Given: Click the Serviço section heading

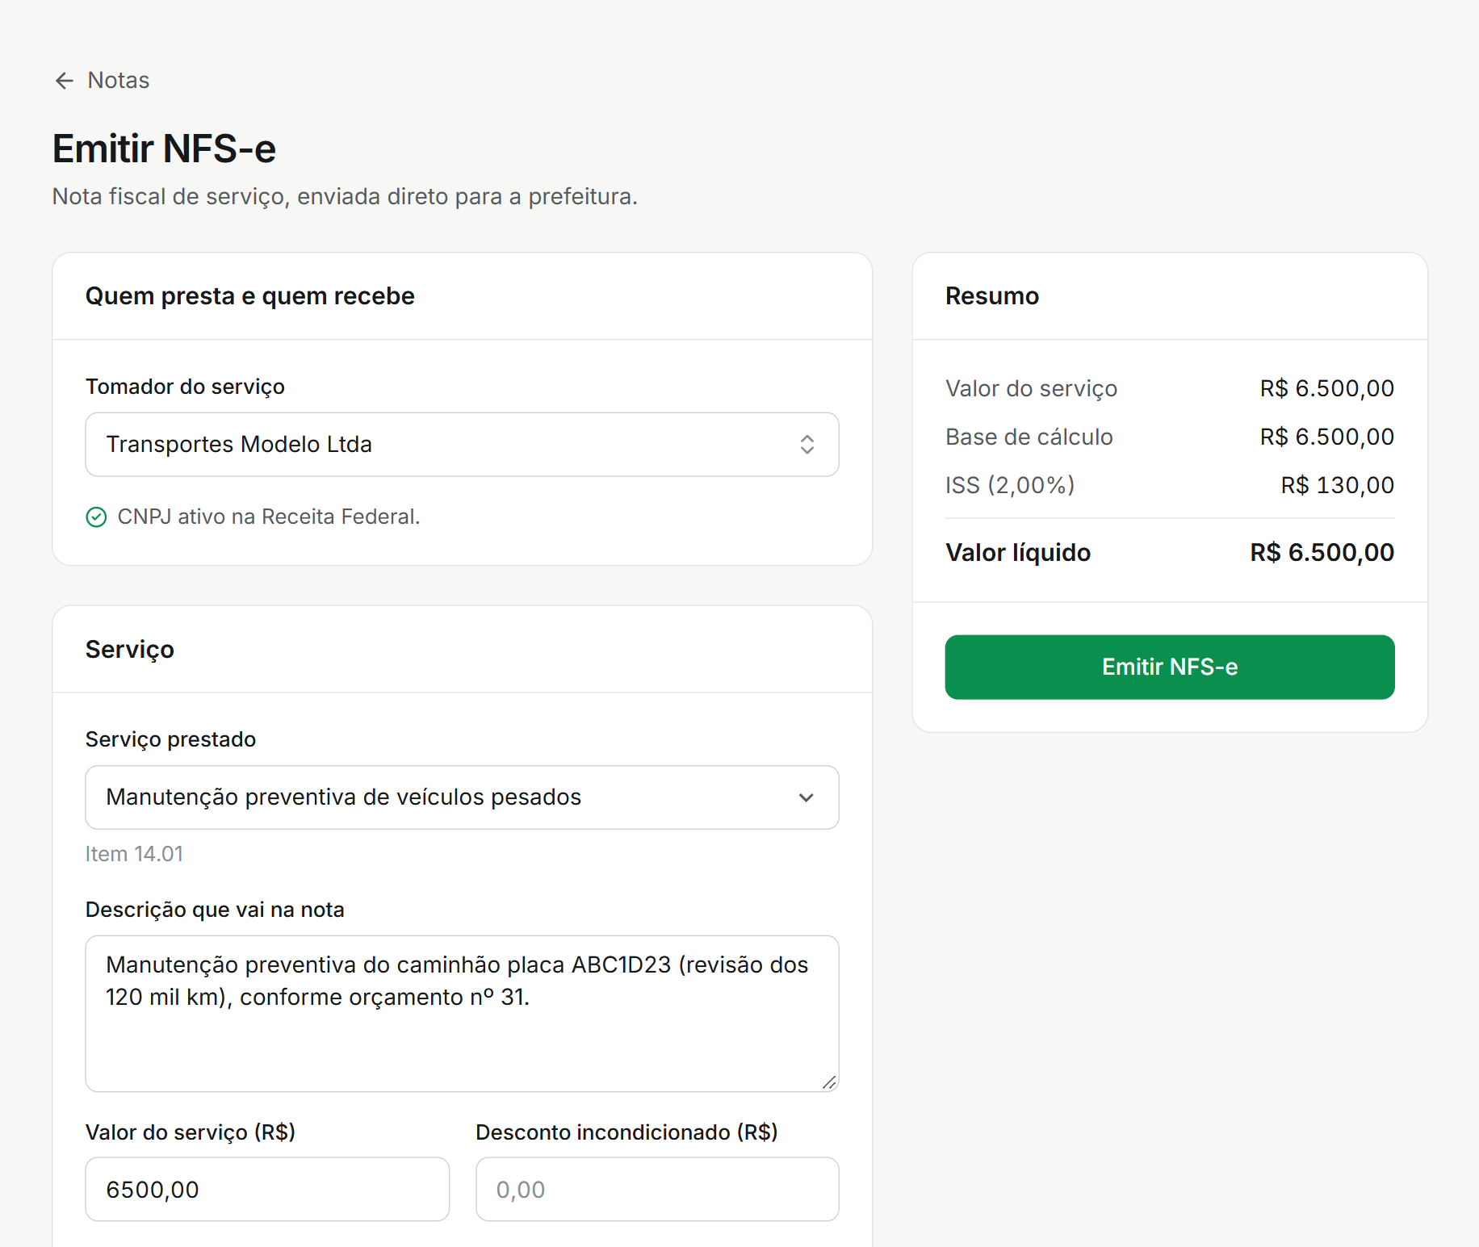Looking at the screenshot, I should click(x=130, y=650).
